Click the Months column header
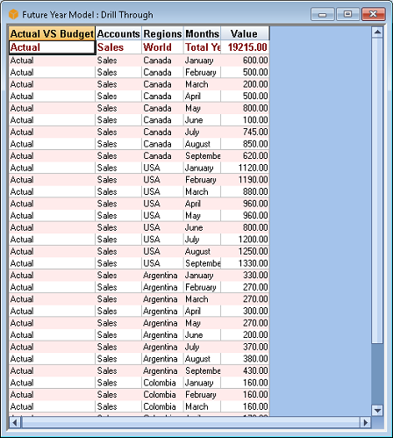The height and width of the screenshot is (438, 393). pos(202,33)
